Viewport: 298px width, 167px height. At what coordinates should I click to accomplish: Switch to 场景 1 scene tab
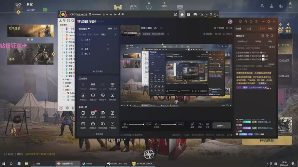[104, 35]
